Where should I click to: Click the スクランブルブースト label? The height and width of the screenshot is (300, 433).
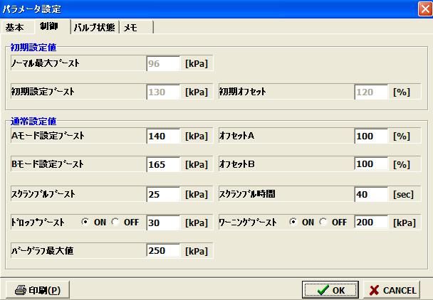click(x=43, y=194)
